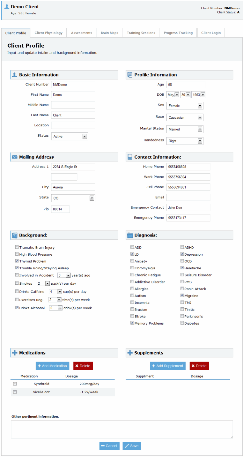Open the Marital Status dropdown
This screenshot has height=457, width=243.
(200, 129)
